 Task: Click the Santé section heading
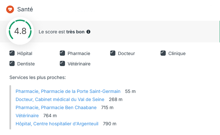(x=25, y=10)
